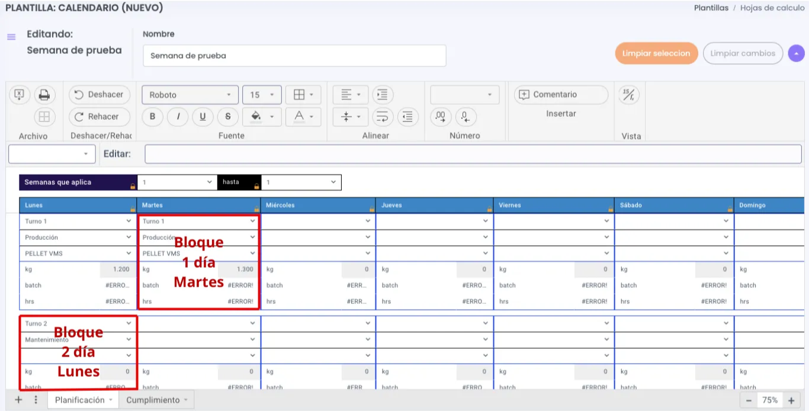This screenshot has width=809, height=411.
Task: Increase decimal places
Action: (441, 117)
